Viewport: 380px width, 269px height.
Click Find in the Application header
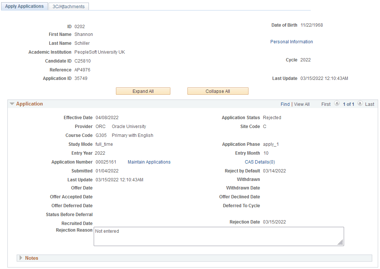(x=285, y=104)
